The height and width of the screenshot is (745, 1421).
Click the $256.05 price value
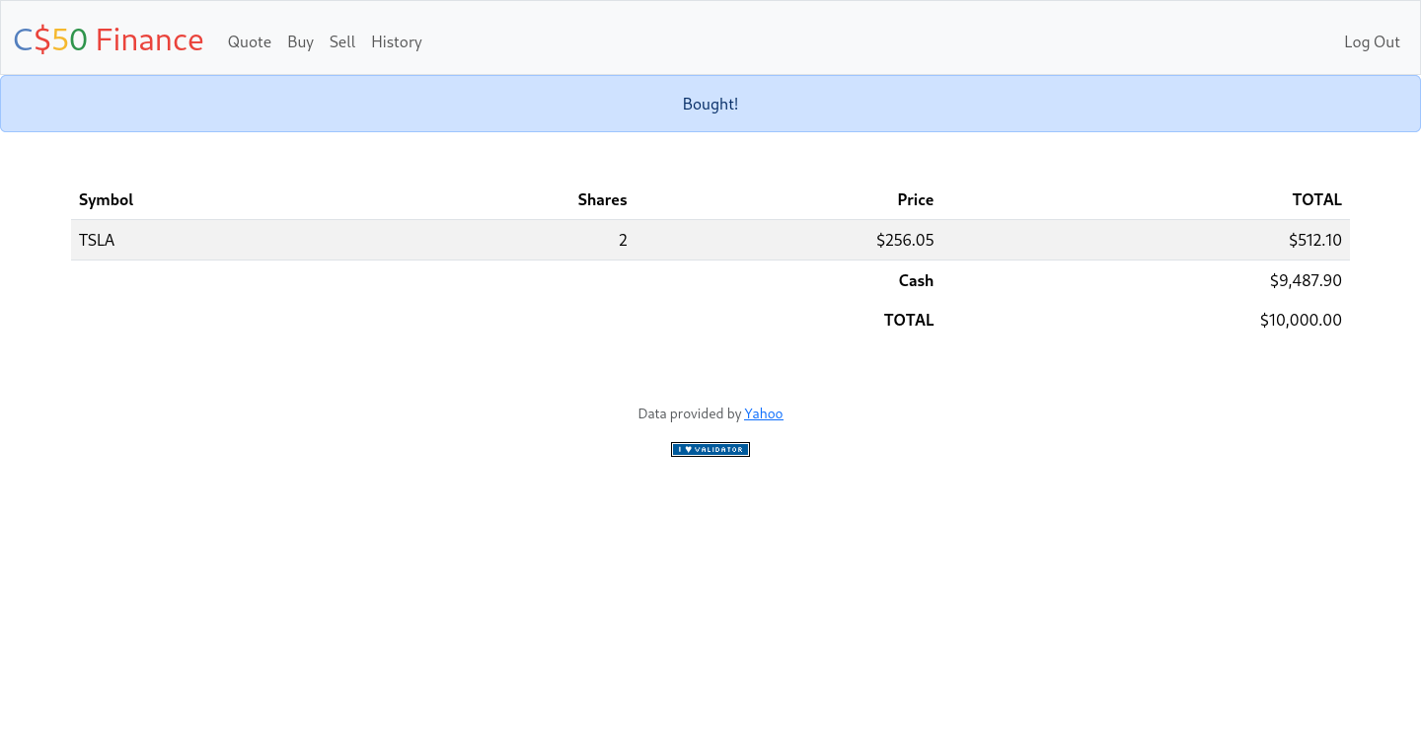click(x=905, y=240)
